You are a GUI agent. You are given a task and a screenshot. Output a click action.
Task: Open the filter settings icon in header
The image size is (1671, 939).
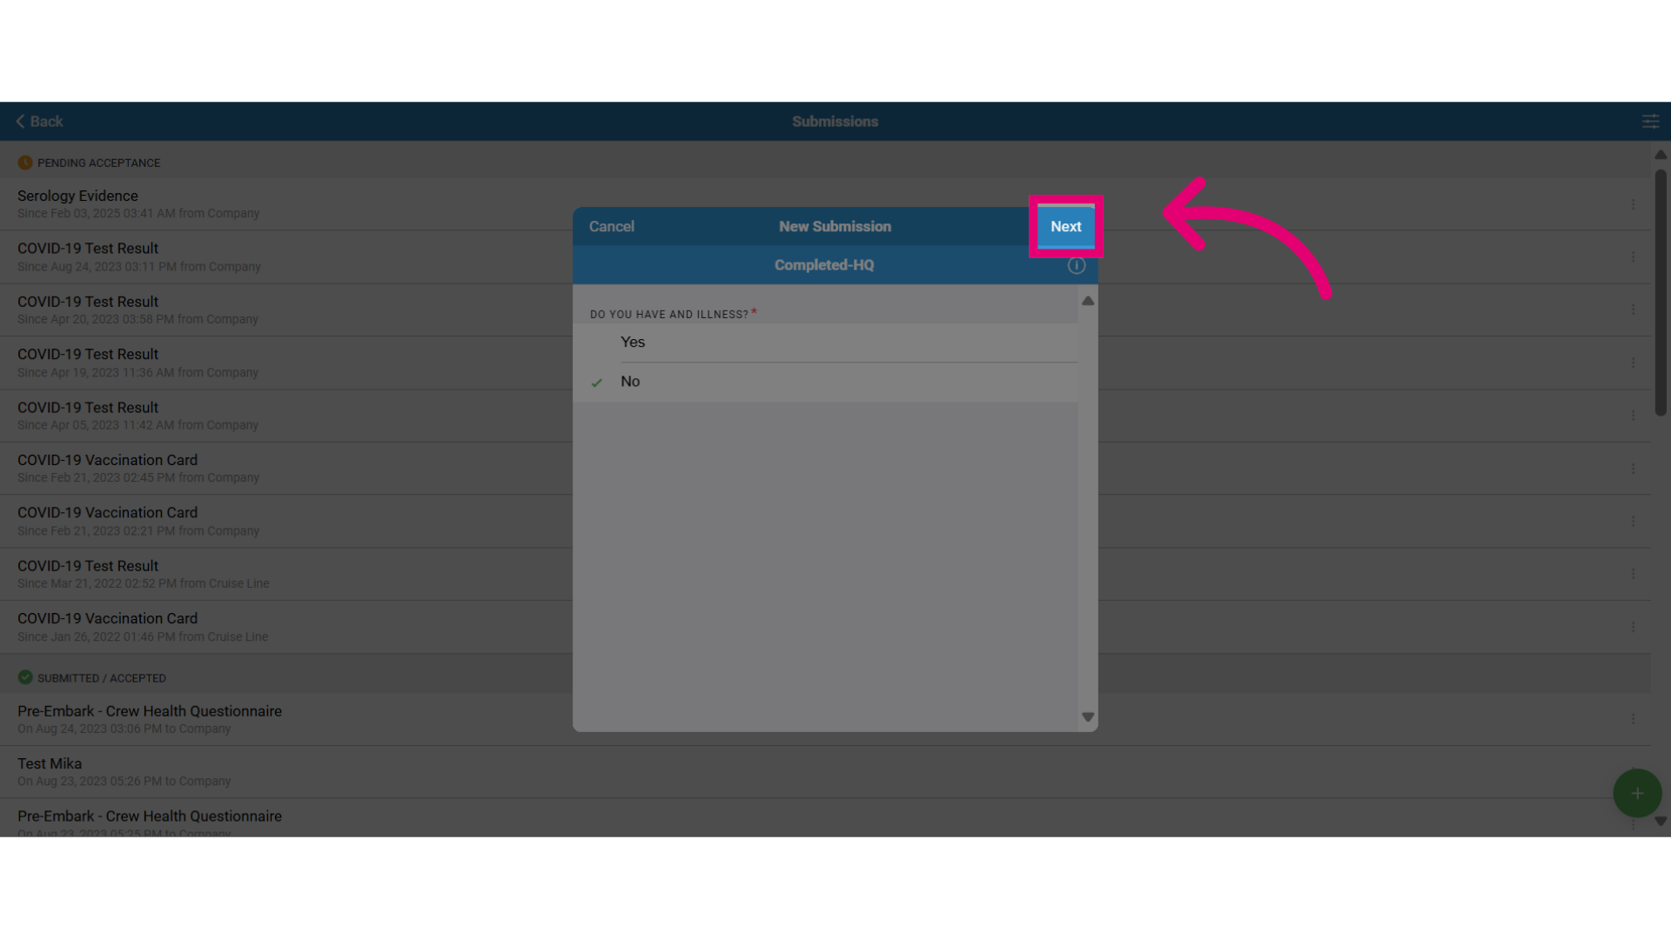click(1650, 122)
